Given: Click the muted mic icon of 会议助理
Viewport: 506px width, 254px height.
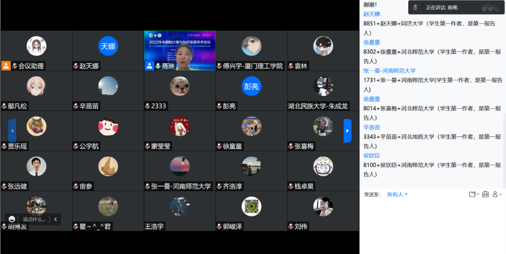Looking at the screenshot, I should pyautogui.click(x=14, y=66).
